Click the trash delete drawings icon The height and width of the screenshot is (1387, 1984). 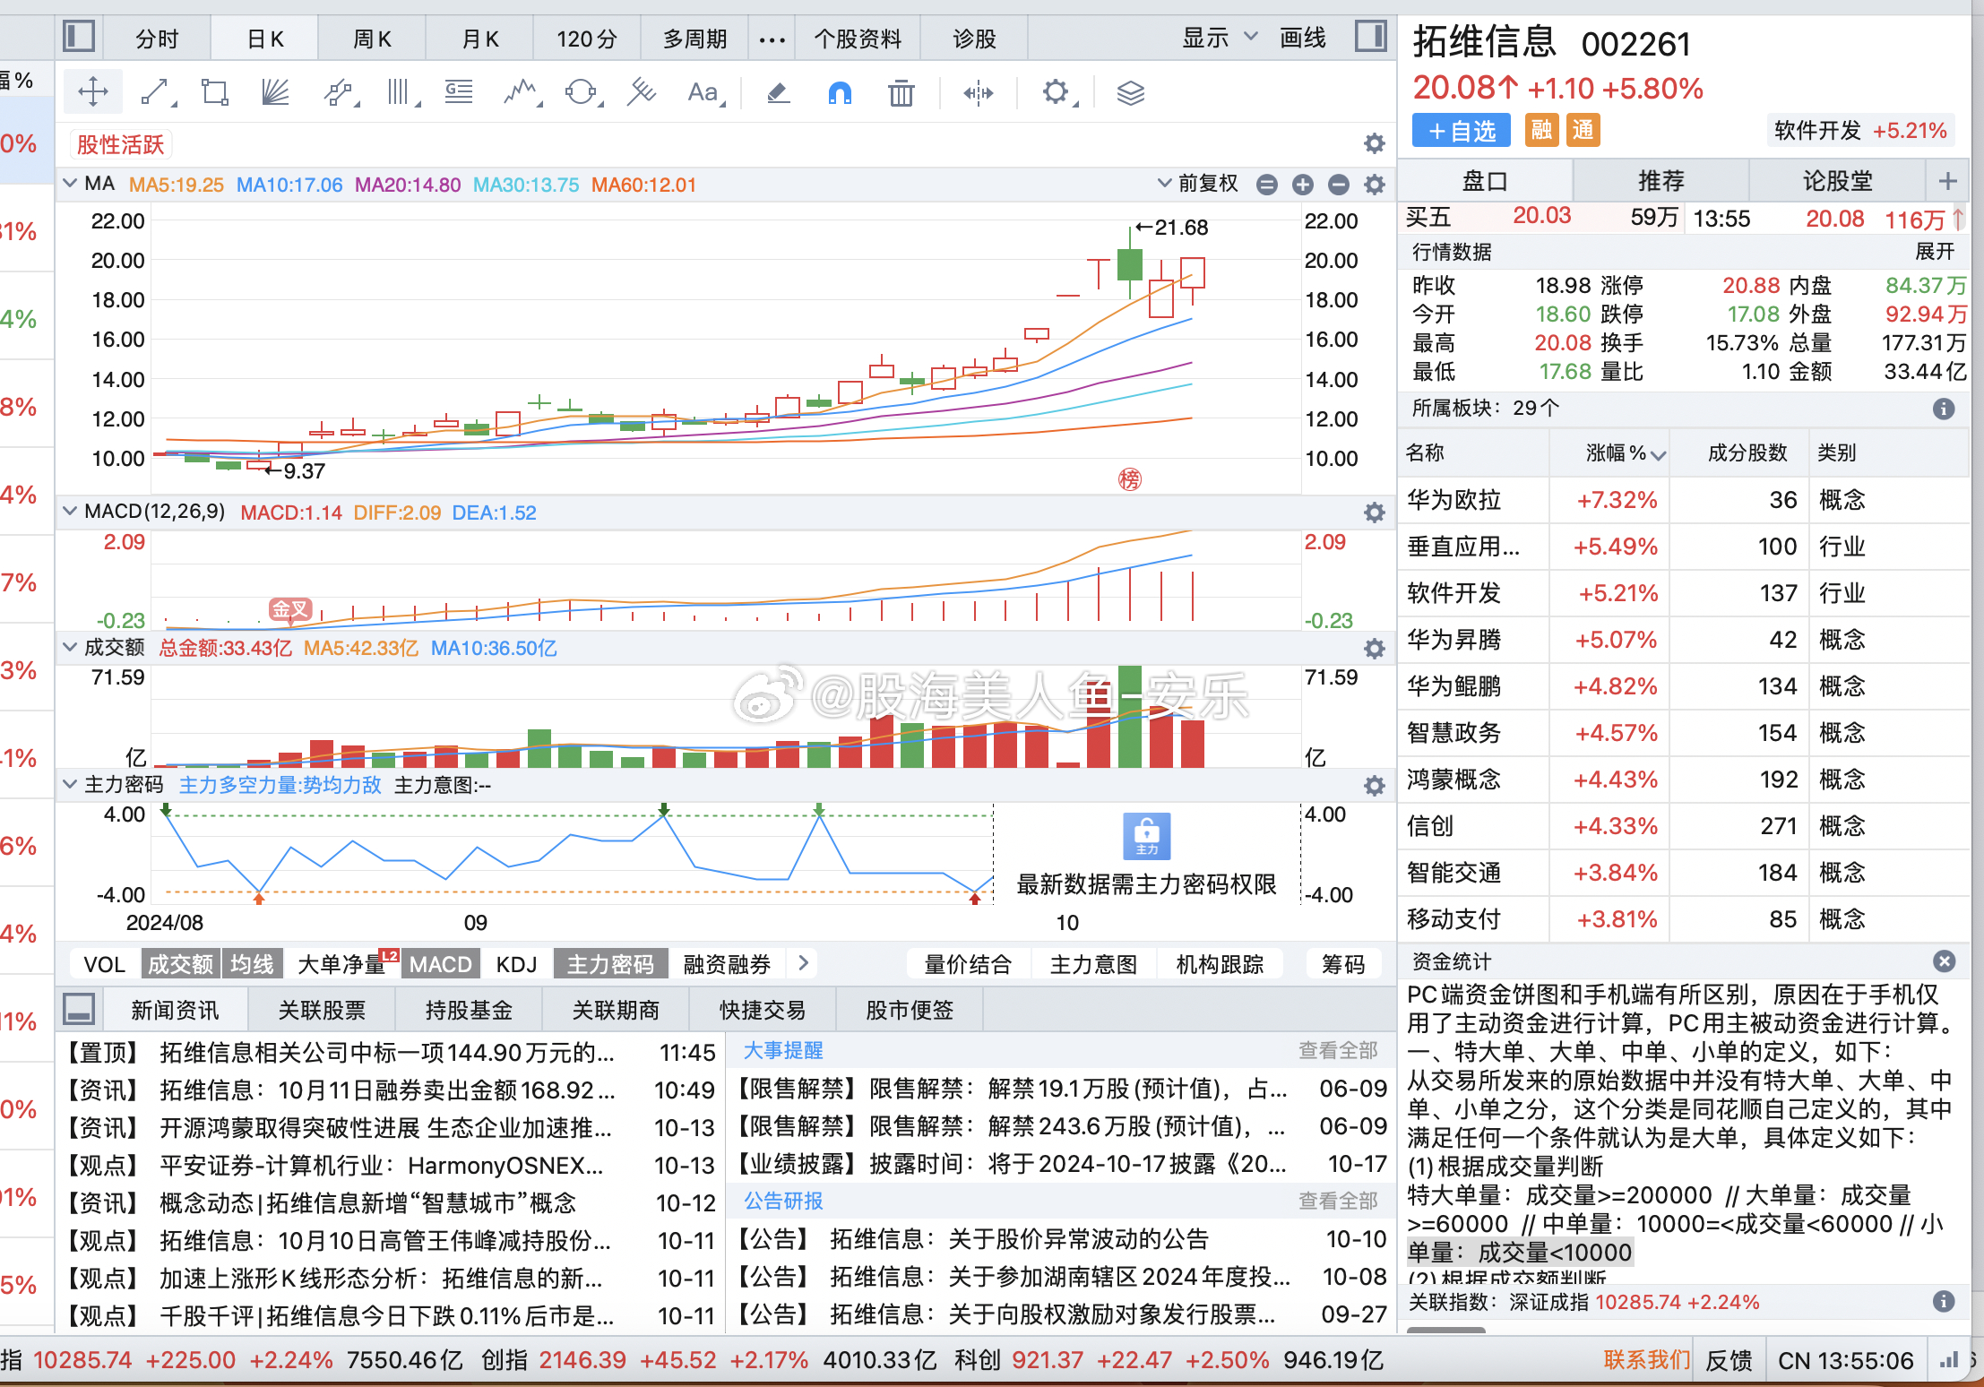click(901, 92)
